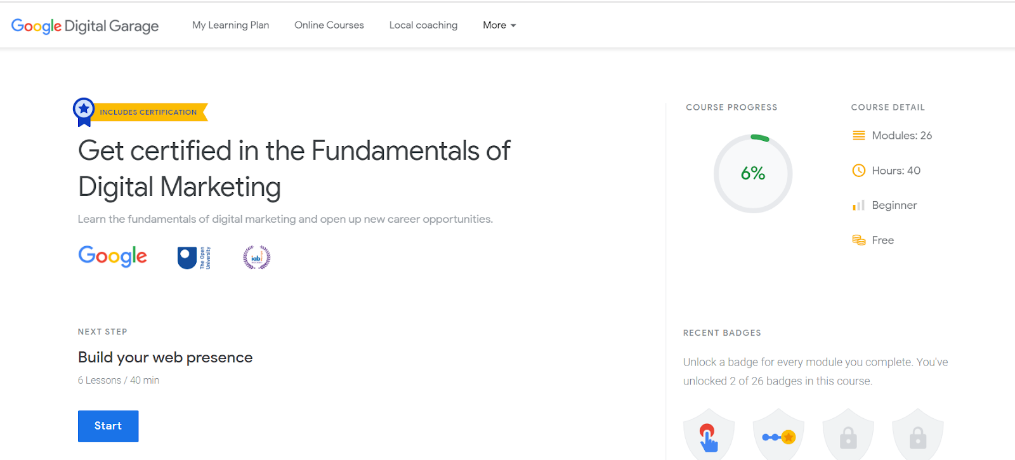
Task: Click the Build your web presence heading
Action: pos(165,358)
